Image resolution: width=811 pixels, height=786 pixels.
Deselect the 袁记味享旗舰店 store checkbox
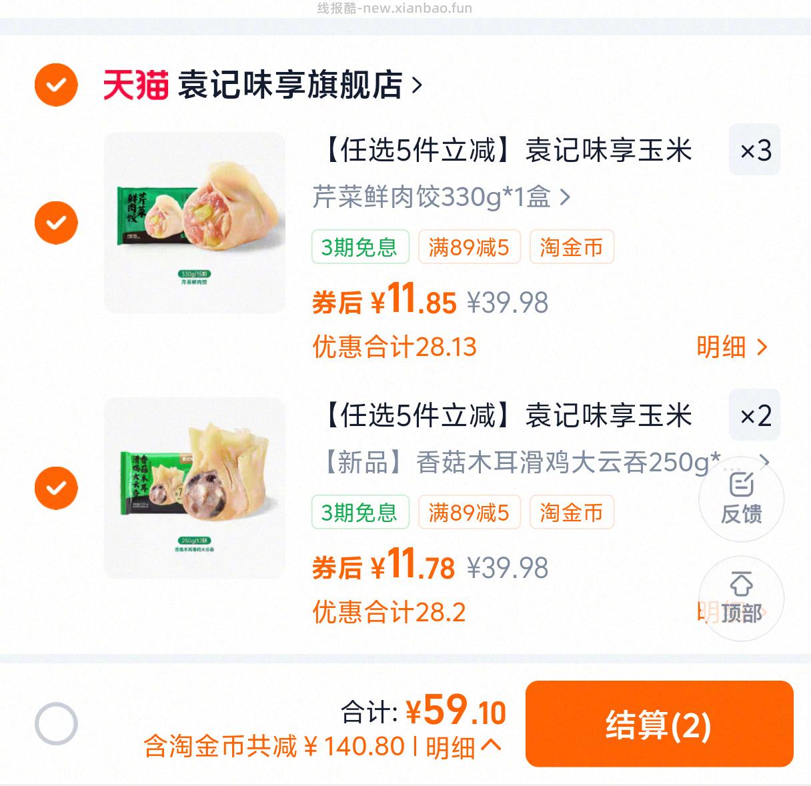(x=56, y=84)
